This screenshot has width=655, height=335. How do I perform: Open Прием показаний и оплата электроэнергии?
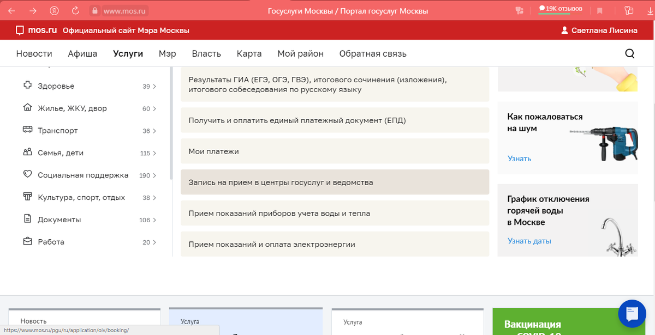(335, 244)
